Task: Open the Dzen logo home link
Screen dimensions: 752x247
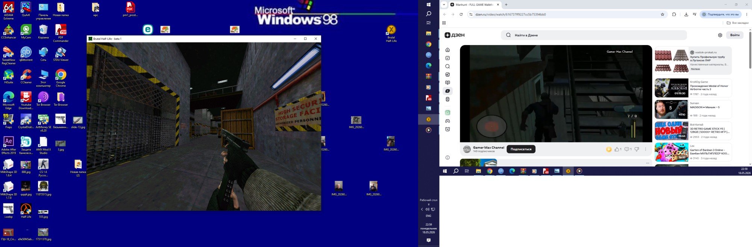Action: [x=455, y=35]
